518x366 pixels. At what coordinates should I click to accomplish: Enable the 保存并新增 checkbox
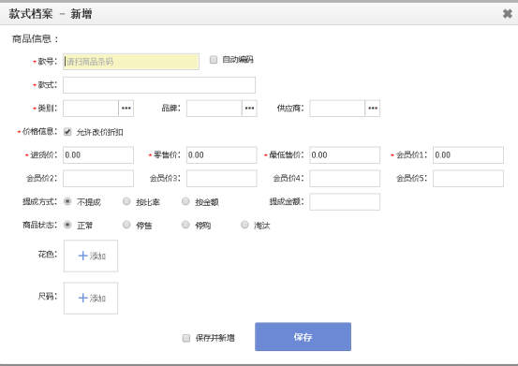186,338
